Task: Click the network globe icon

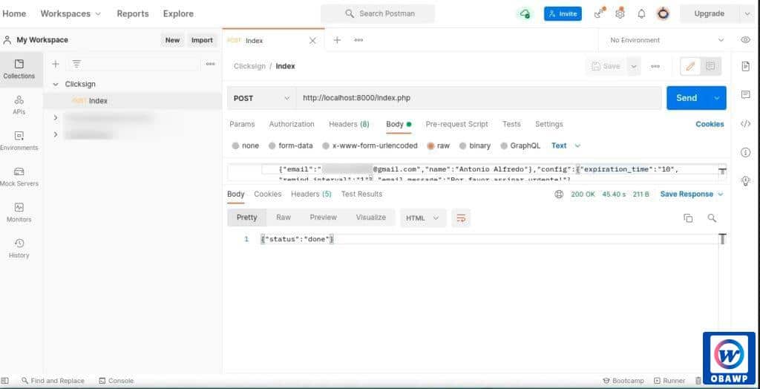Action: pyautogui.click(x=559, y=194)
